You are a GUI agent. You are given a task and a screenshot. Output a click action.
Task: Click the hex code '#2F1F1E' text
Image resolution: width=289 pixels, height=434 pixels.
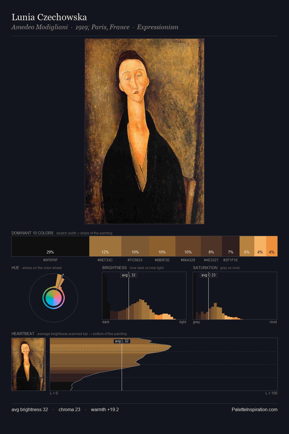click(231, 260)
